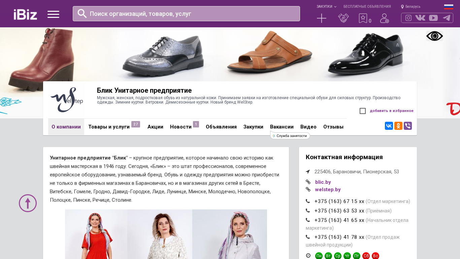The image size is (460, 259).
Task: Click the company clothing photo collage
Action: [x=166, y=234]
